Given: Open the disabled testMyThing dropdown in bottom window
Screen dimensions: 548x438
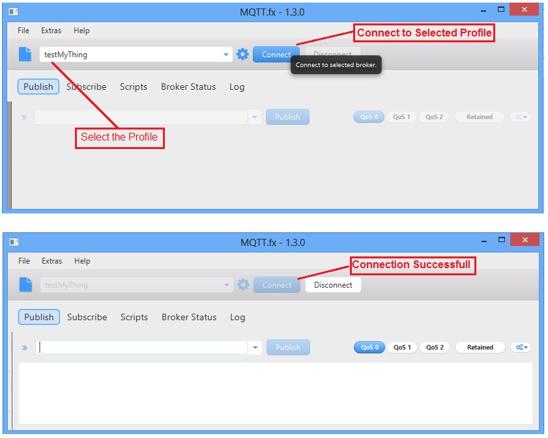Looking at the screenshot, I should click(137, 285).
